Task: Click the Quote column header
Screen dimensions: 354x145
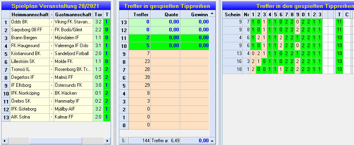Action: [165, 15]
